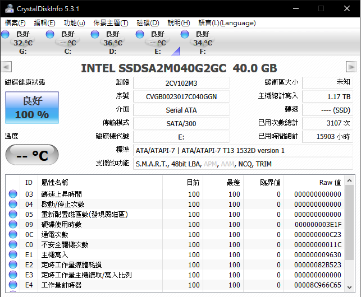
Task: Click status orb for attribute 0C
Action: tap(13, 234)
